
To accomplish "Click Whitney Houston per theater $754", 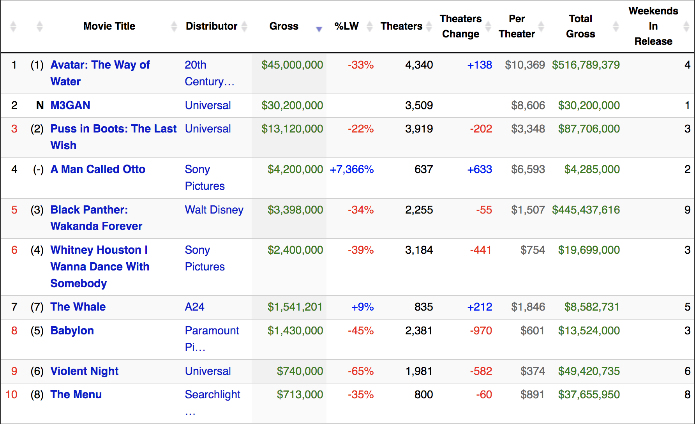I will [533, 250].
